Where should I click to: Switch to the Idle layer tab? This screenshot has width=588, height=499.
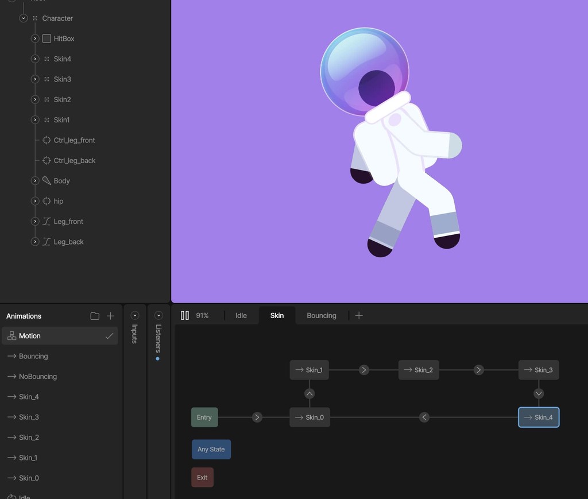241,315
